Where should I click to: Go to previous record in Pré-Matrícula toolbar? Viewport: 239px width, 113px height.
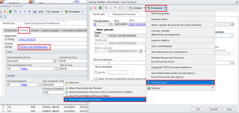21,12
